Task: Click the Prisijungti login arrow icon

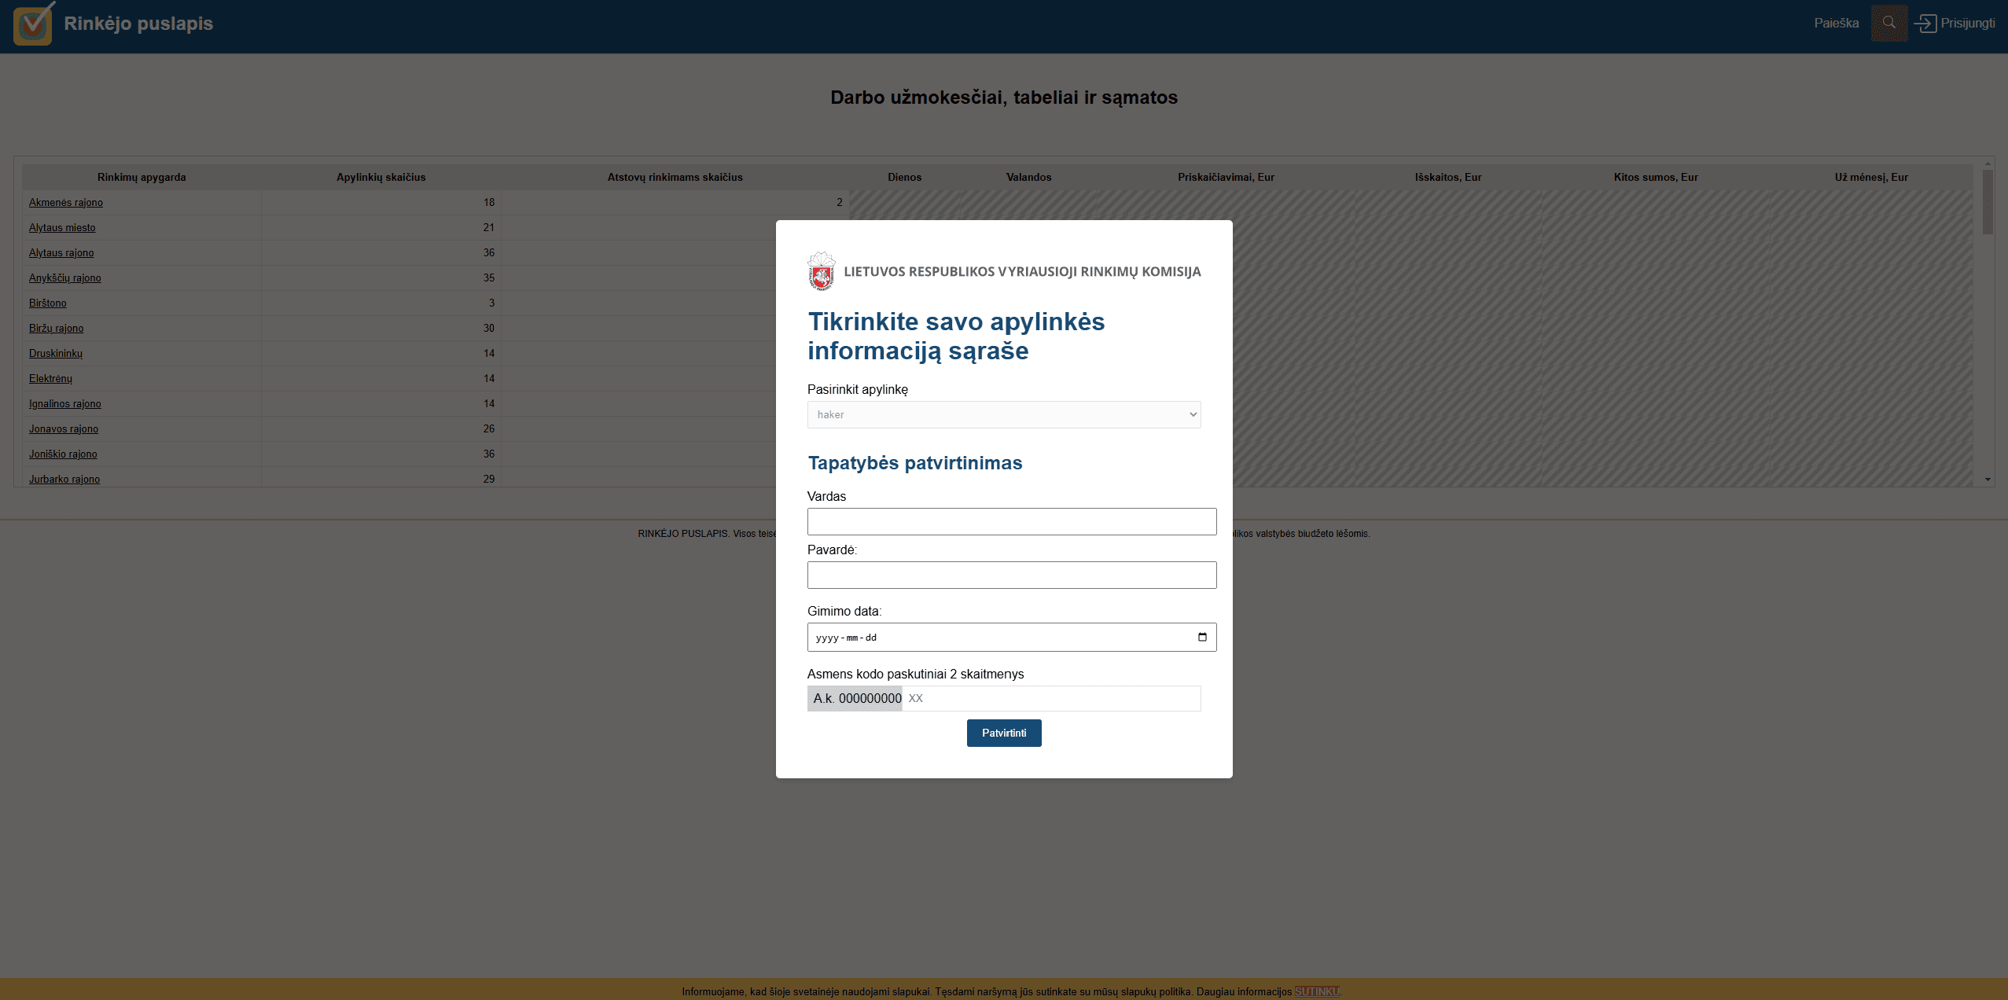Action: click(x=1925, y=23)
